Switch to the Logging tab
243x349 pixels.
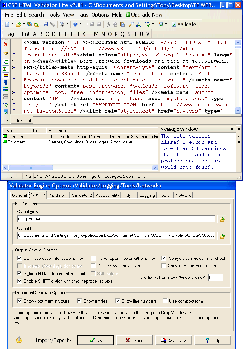pyautogui.click(x=147, y=195)
